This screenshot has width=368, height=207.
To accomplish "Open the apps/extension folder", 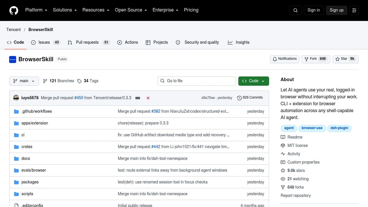I will pyautogui.click(x=35, y=123).
